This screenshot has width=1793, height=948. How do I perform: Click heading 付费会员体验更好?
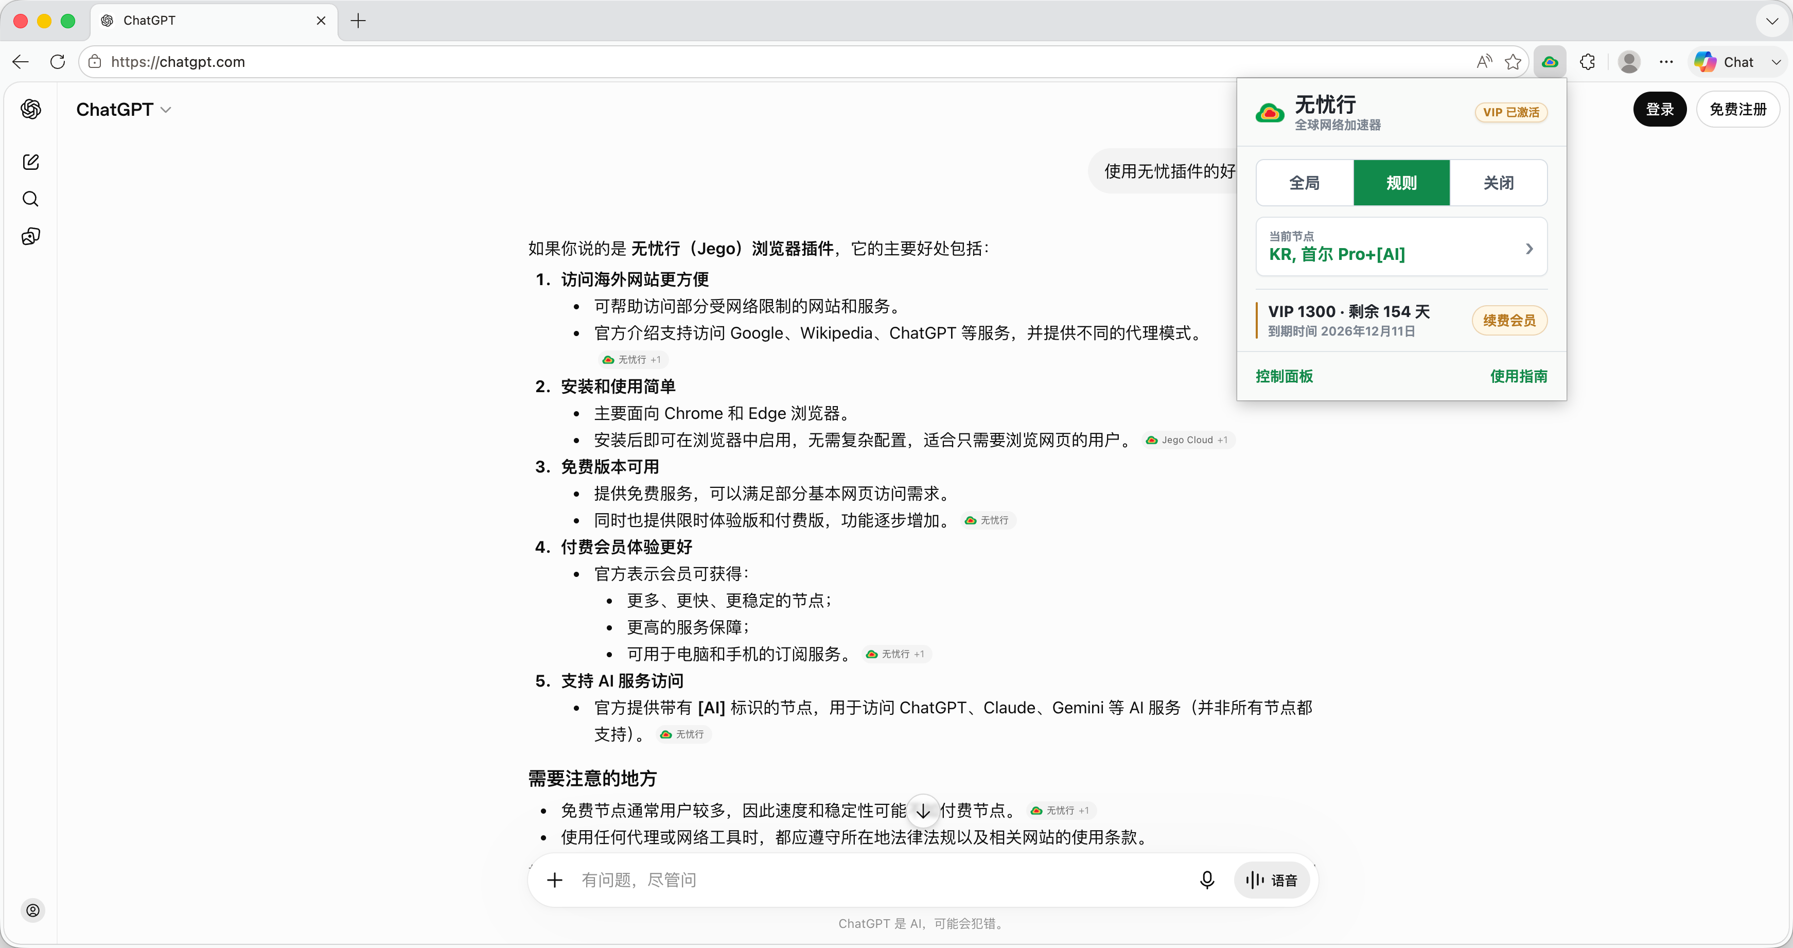pos(626,547)
